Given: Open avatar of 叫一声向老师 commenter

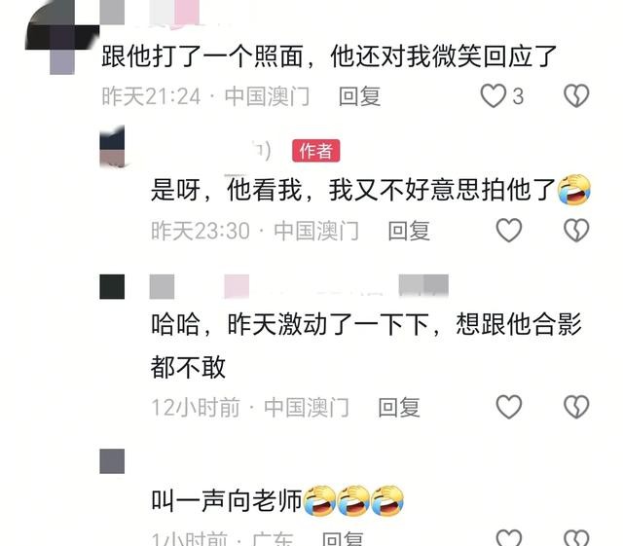Looking at the screenshot, I should 112,461.
